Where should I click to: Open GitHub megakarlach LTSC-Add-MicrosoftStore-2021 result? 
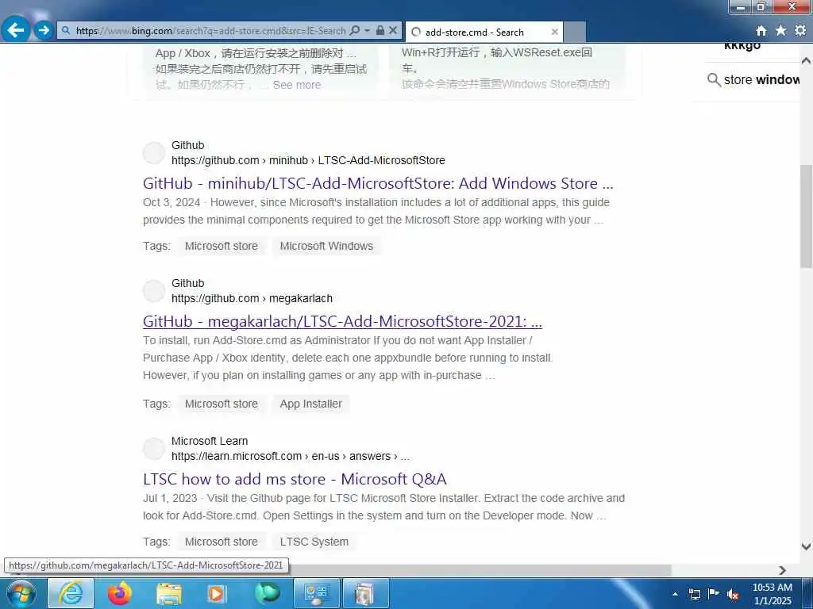tap(342, 322)
